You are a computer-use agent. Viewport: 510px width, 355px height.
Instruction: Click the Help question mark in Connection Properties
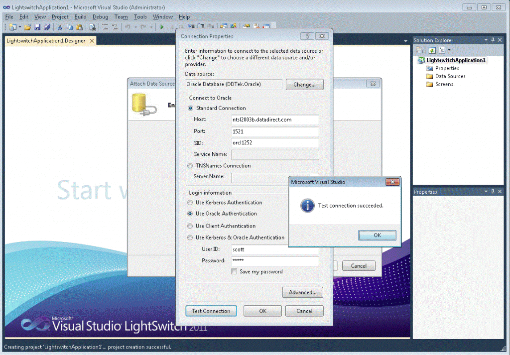point(308,36)
